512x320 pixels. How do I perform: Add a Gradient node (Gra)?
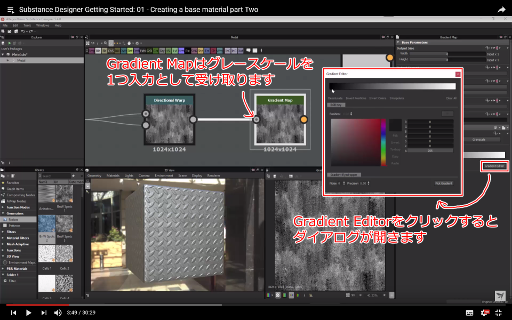pos(155,51)
